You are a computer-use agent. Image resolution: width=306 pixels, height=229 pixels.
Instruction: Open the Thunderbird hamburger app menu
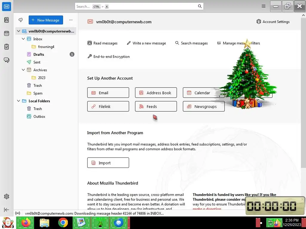(x=264, y=6)
